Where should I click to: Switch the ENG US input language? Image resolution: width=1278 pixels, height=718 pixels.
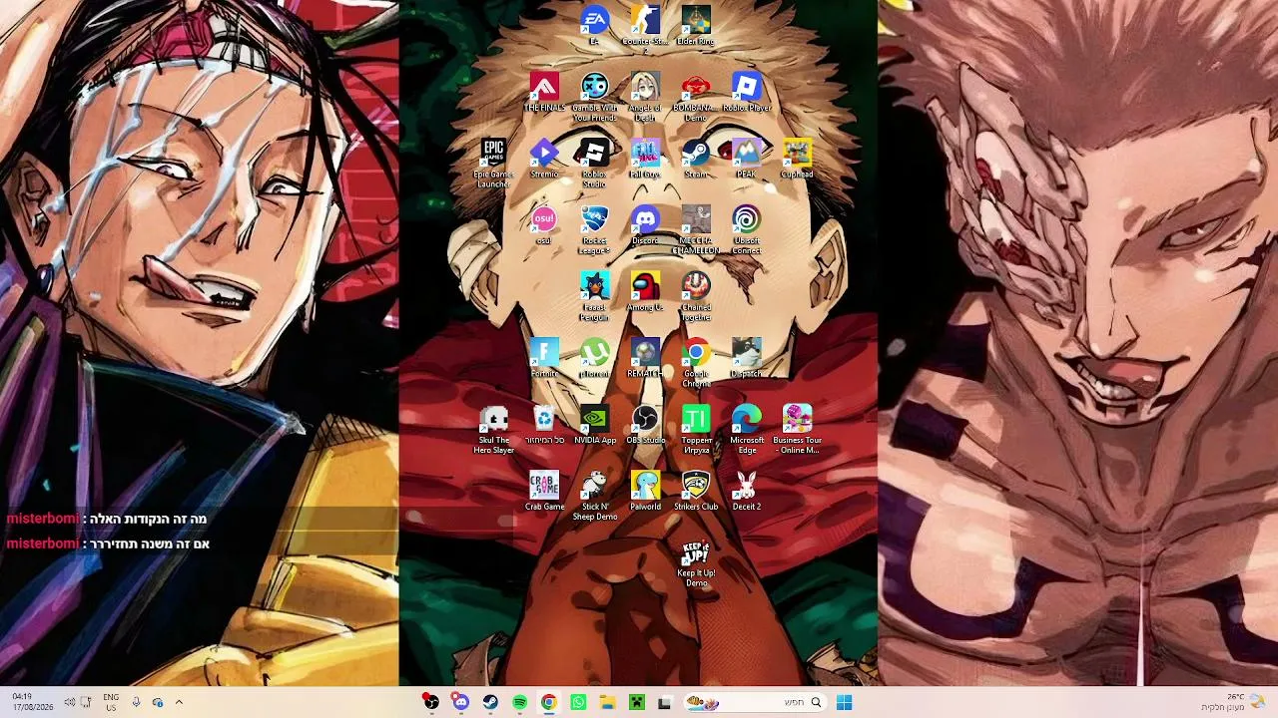[x=111, y=702]
